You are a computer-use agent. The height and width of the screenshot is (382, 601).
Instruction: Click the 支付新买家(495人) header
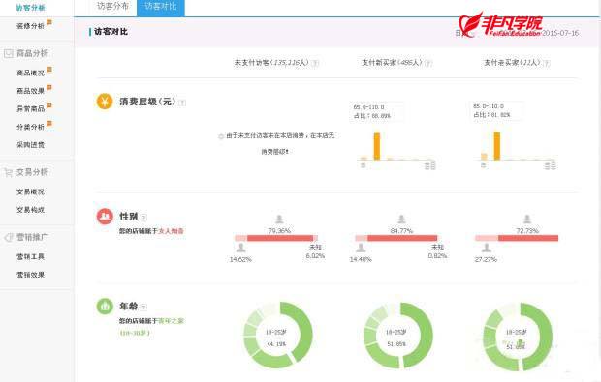click(392, 63)
